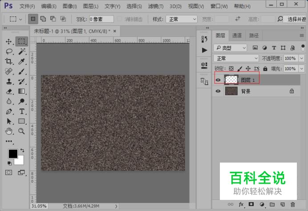The image size is (308, 211).
Task: Select the Move tool
Action: 9,41
